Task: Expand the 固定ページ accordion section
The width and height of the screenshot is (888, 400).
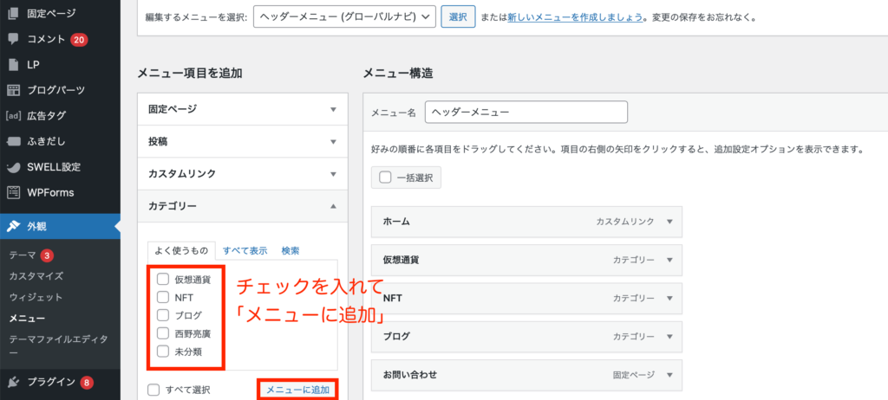Action: pos(243,109)
